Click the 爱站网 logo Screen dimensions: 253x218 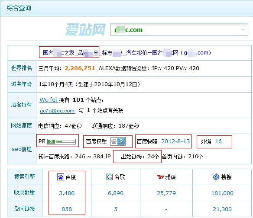click(85, 29)
